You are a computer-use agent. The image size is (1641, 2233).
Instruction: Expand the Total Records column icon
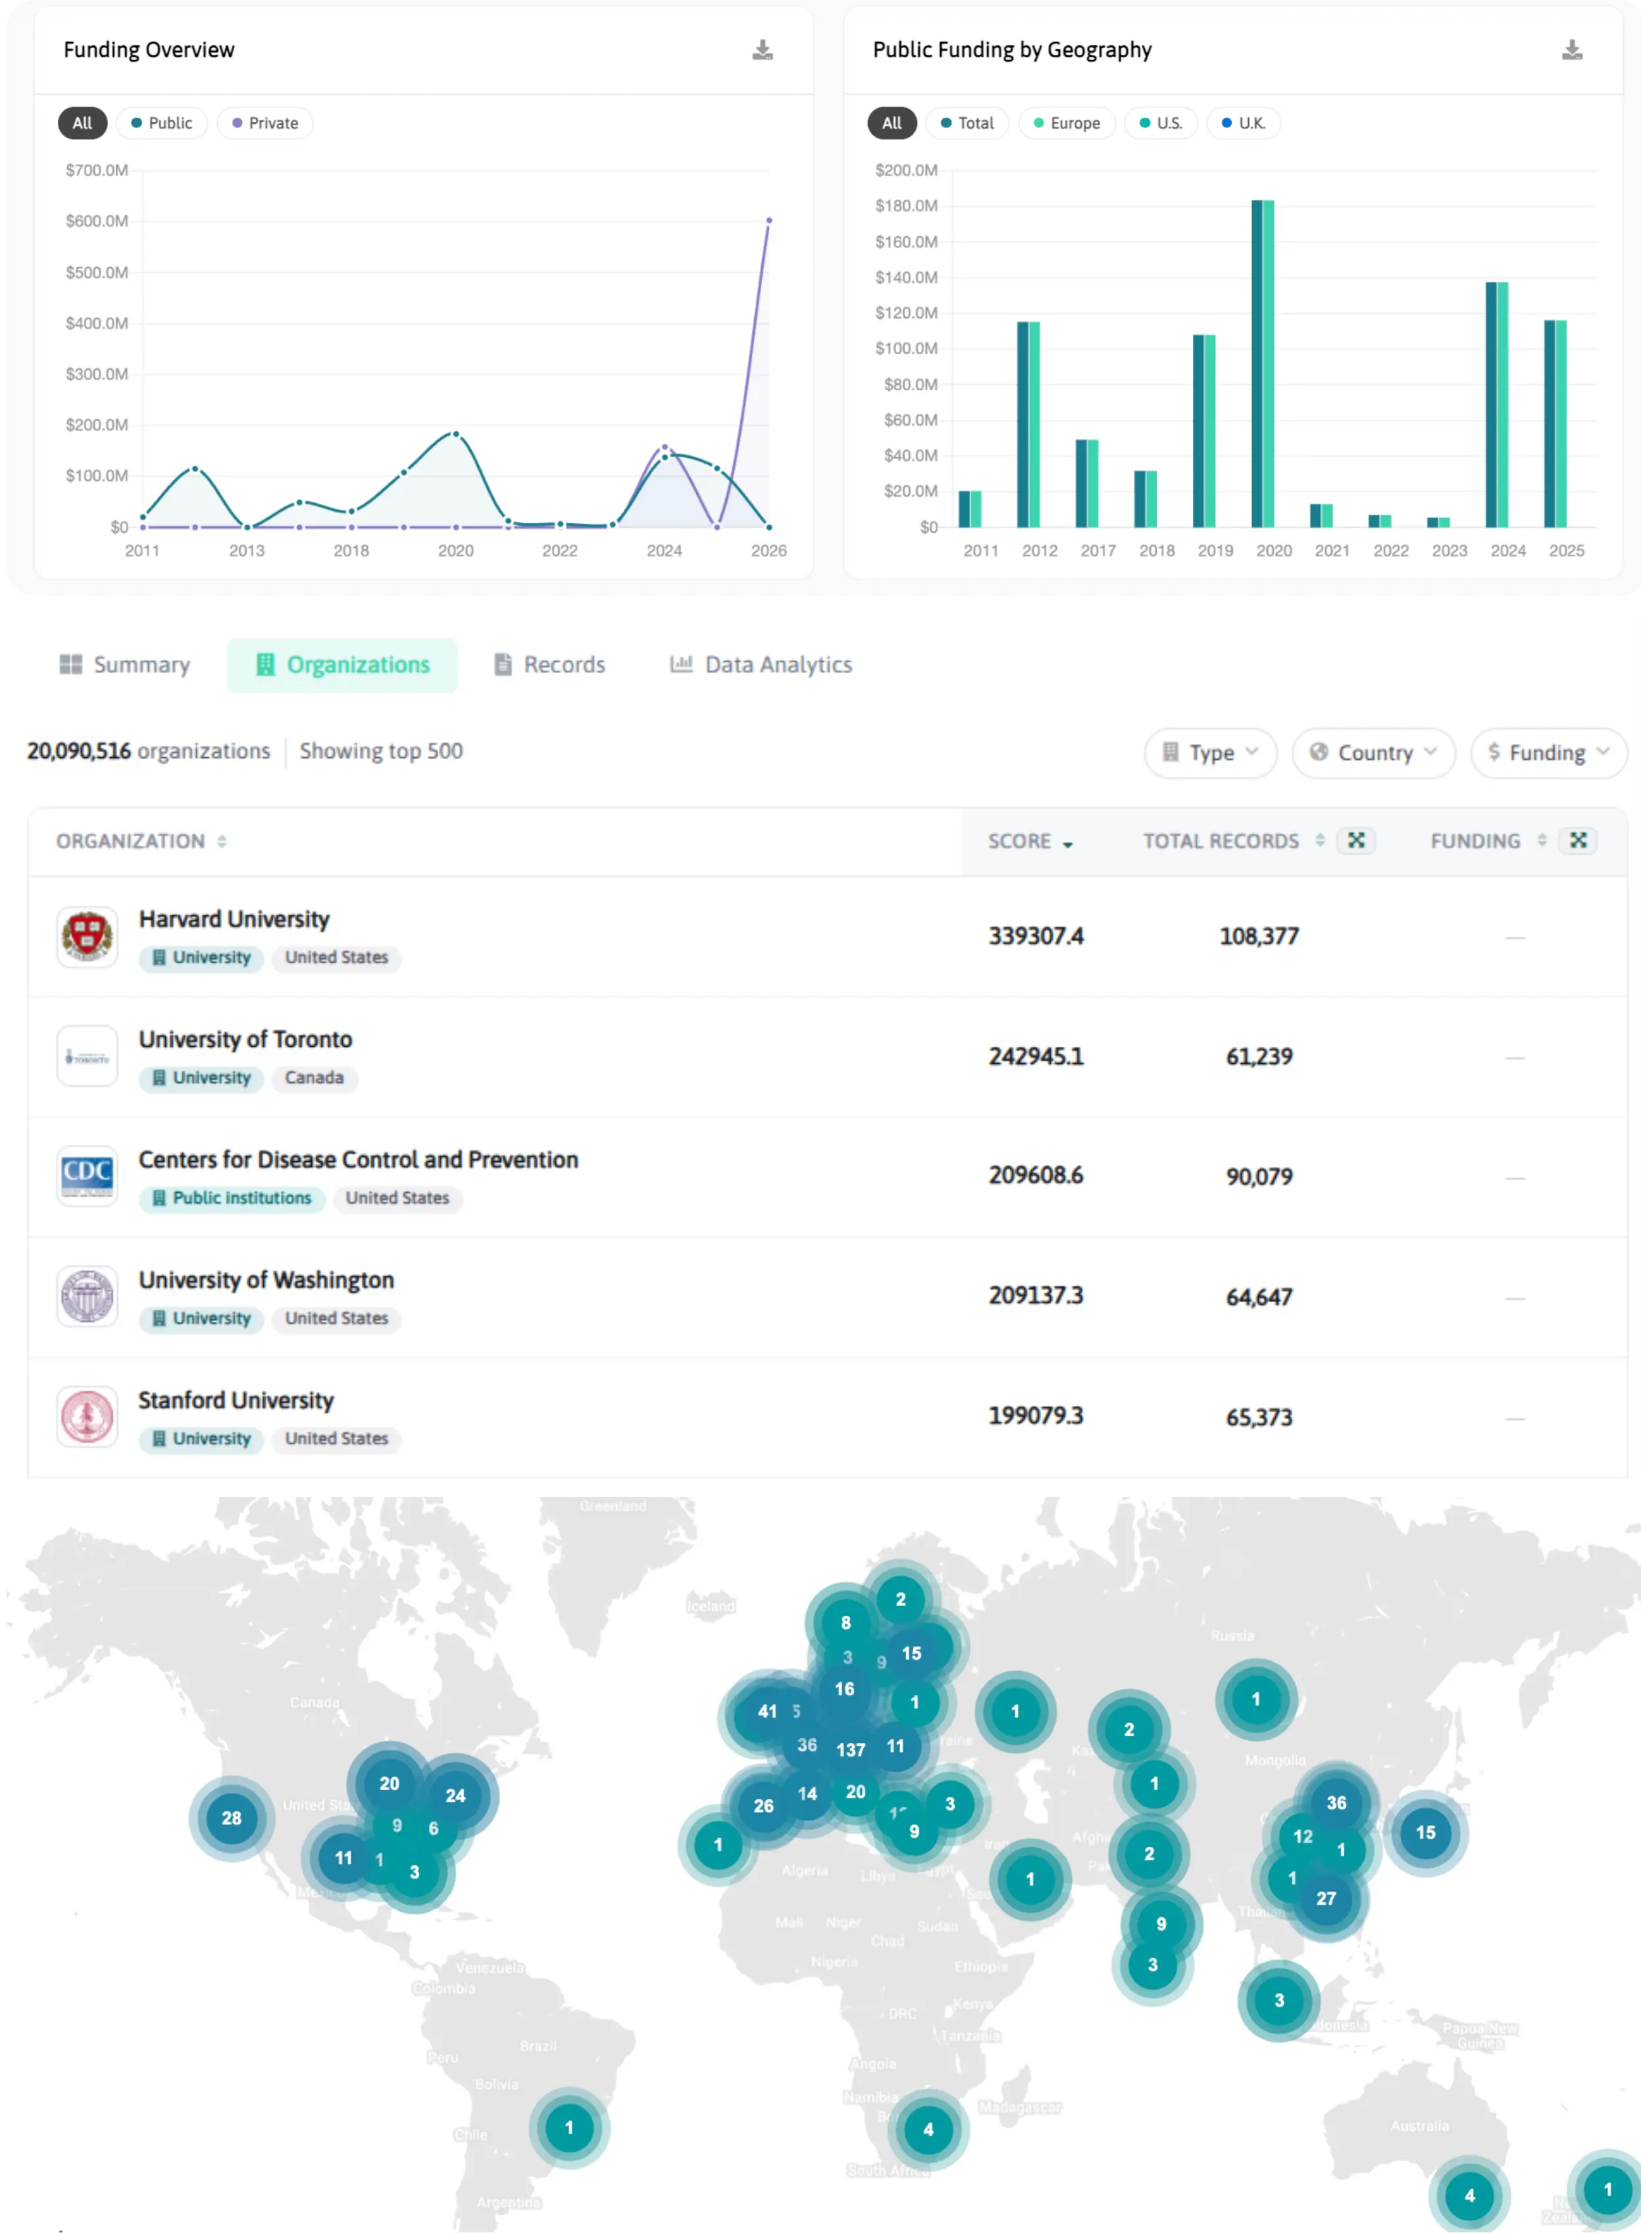[x=1356, y=840]
